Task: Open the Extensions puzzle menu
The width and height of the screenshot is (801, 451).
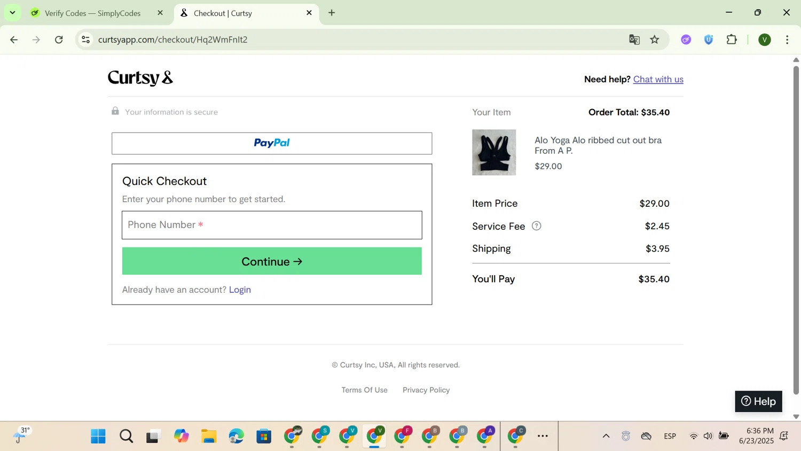Action: pos(732,40)
